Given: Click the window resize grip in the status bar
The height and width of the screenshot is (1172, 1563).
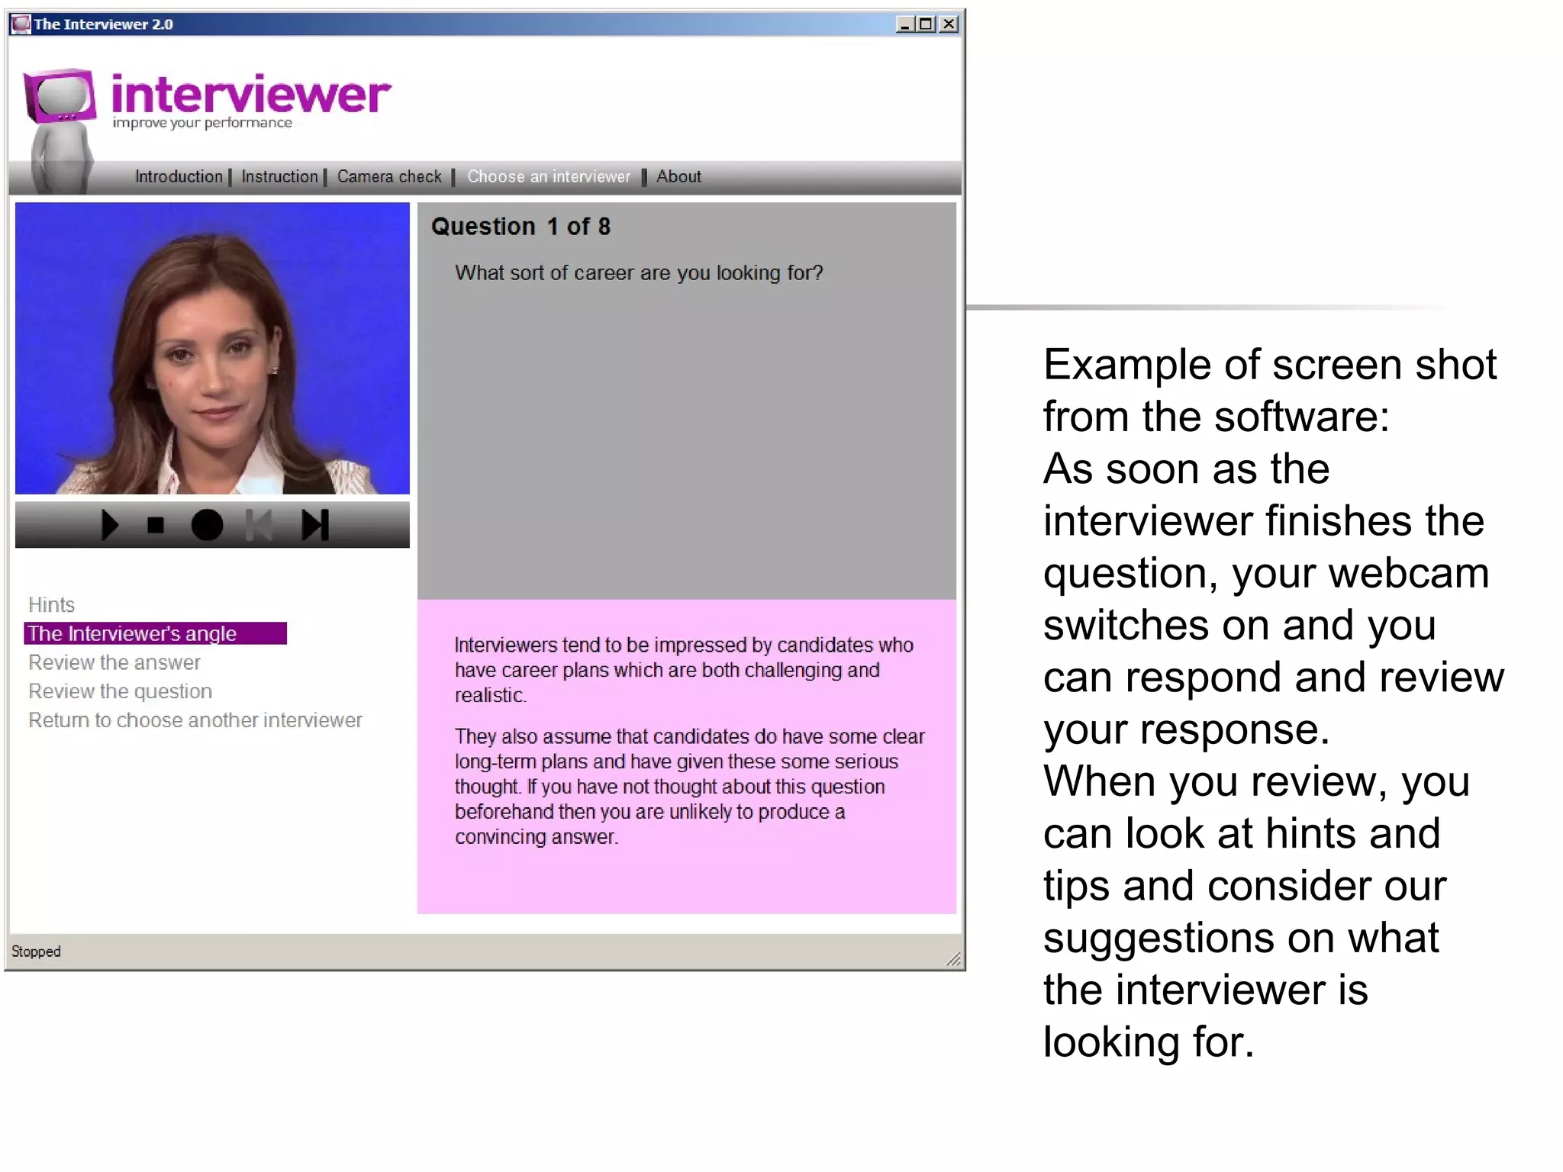Looking at the screenshot, I should point(953,958).
